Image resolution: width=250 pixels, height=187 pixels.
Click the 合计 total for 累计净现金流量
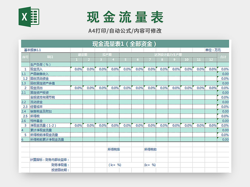[225, 130]
